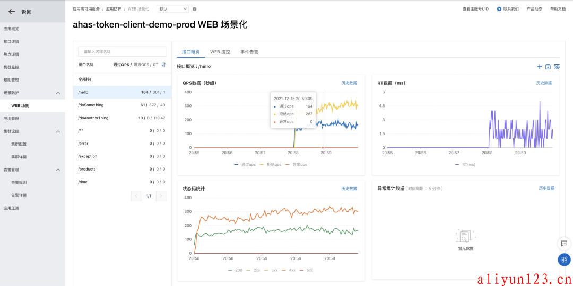Open the chat bubble floating icon

click(564, 243)
